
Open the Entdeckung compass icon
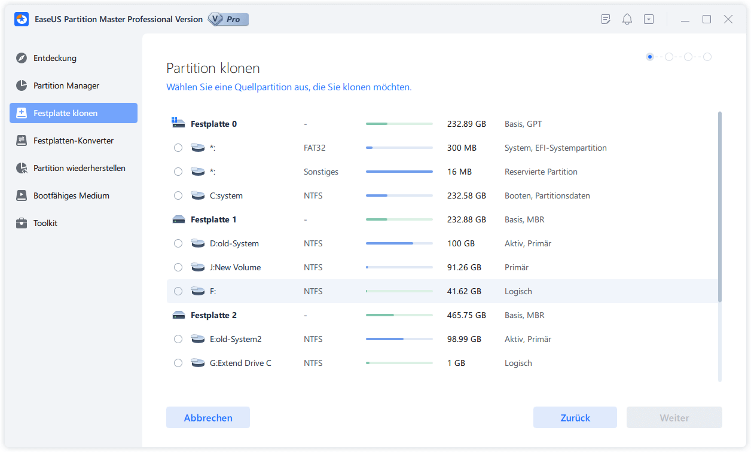click(22, 58)
